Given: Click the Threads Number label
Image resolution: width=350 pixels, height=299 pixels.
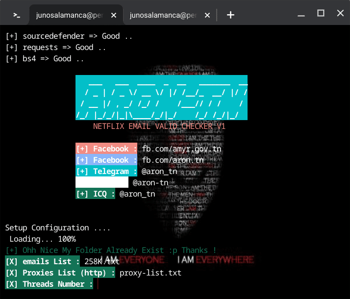Looking at the screenshot, I should pos(49,284).
